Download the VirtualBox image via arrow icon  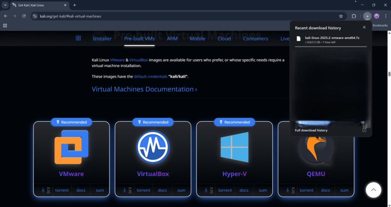(124, 190)
